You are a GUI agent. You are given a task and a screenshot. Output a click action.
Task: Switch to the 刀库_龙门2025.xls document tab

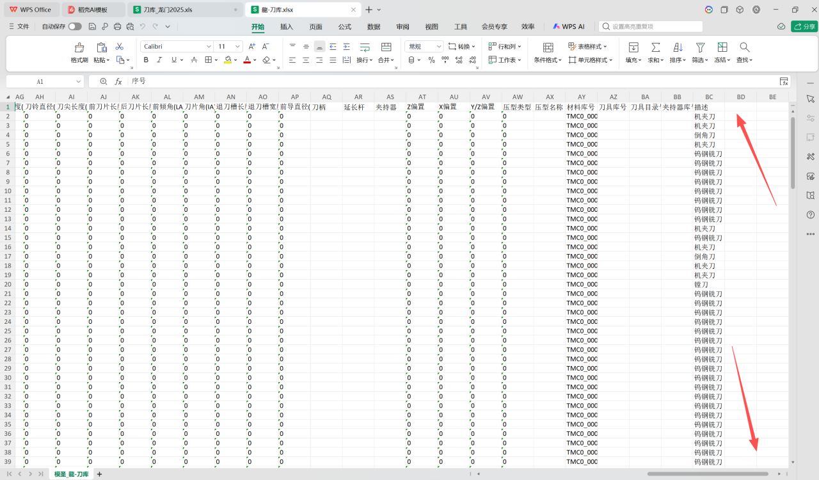pyautogui.click(x=186, y=10)
